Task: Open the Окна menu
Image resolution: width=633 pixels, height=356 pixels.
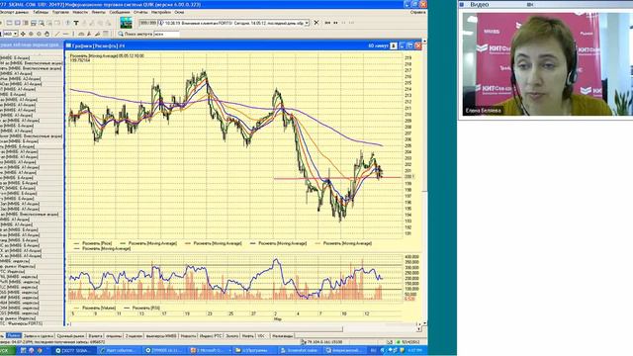Action: (179, 13)
